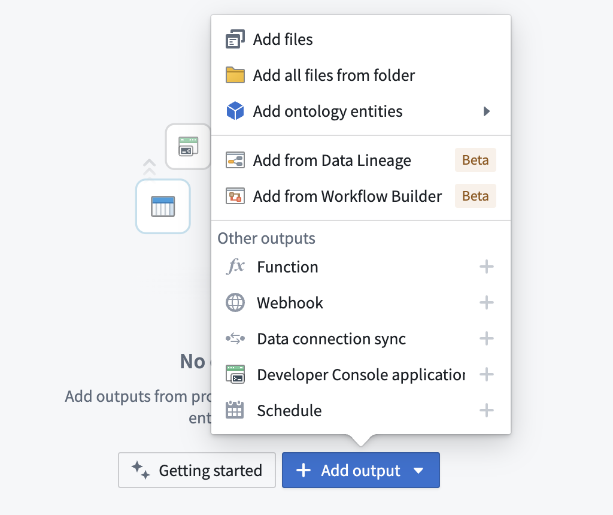Click the plus icon next to Function
This screenshot has width=613, height=515.
[x=486, y=266]
